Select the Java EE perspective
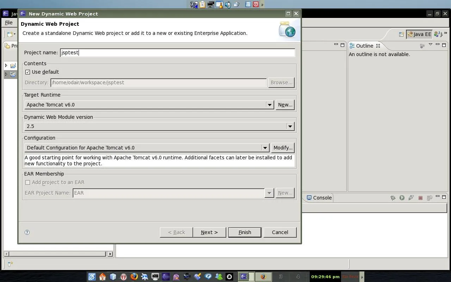The image size is (451, 282). coord(419,34)
